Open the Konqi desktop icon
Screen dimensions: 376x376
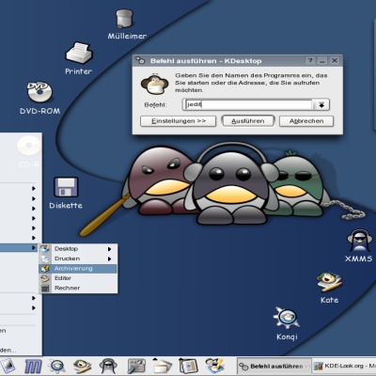click(287, 318)
